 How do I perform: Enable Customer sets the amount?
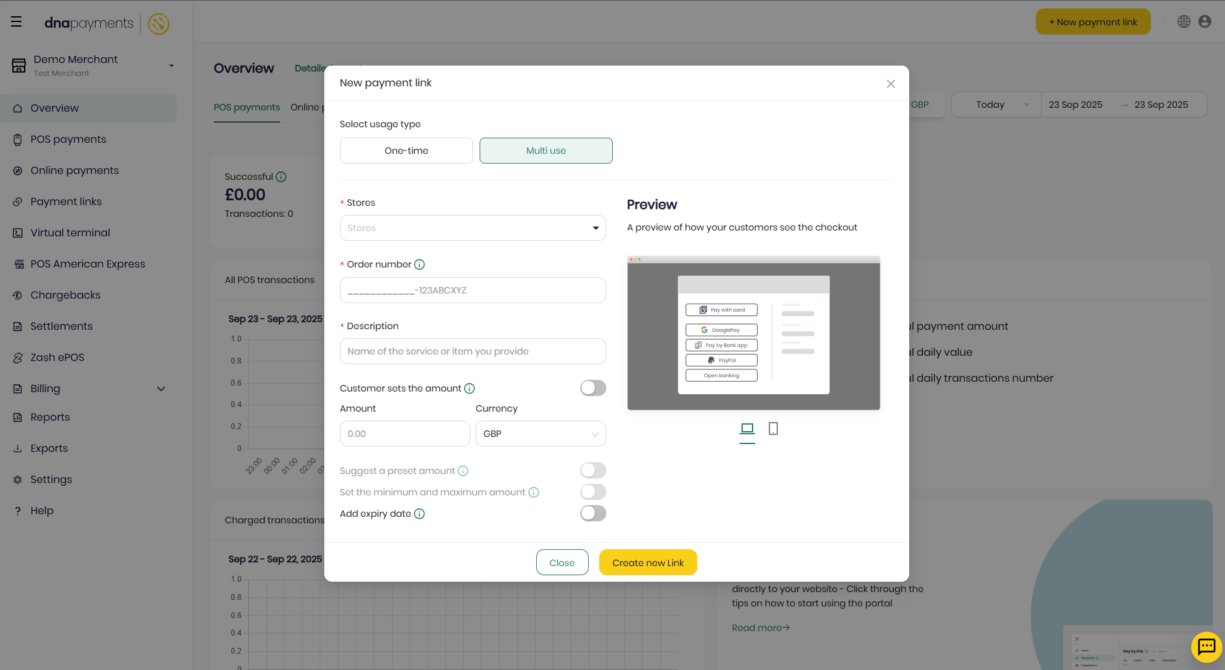[x=593, y=388]
